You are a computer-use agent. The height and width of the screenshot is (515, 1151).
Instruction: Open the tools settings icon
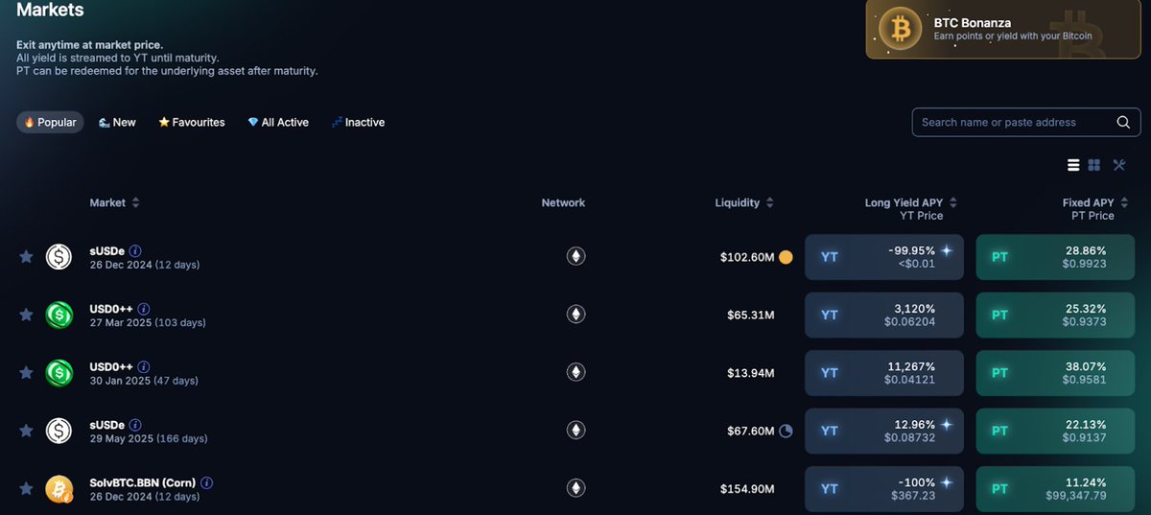pyautogui.click(x=1118, y=165)
